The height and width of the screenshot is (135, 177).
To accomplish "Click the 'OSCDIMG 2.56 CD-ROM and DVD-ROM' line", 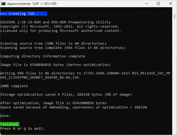I will point(55,22).
